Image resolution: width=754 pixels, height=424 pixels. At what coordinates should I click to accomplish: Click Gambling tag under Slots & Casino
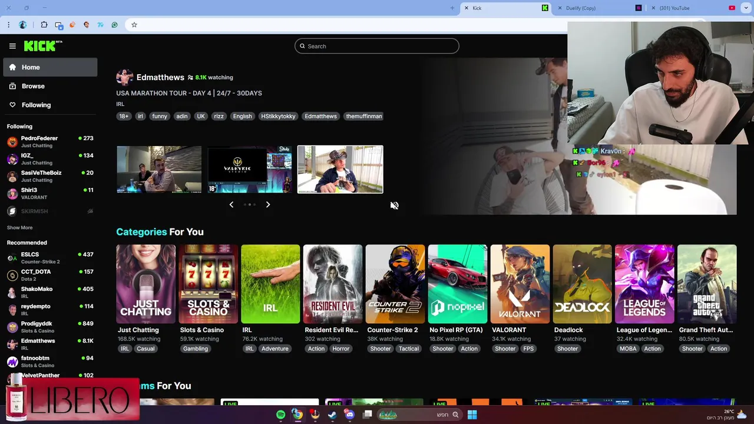[x=196, y=349]
